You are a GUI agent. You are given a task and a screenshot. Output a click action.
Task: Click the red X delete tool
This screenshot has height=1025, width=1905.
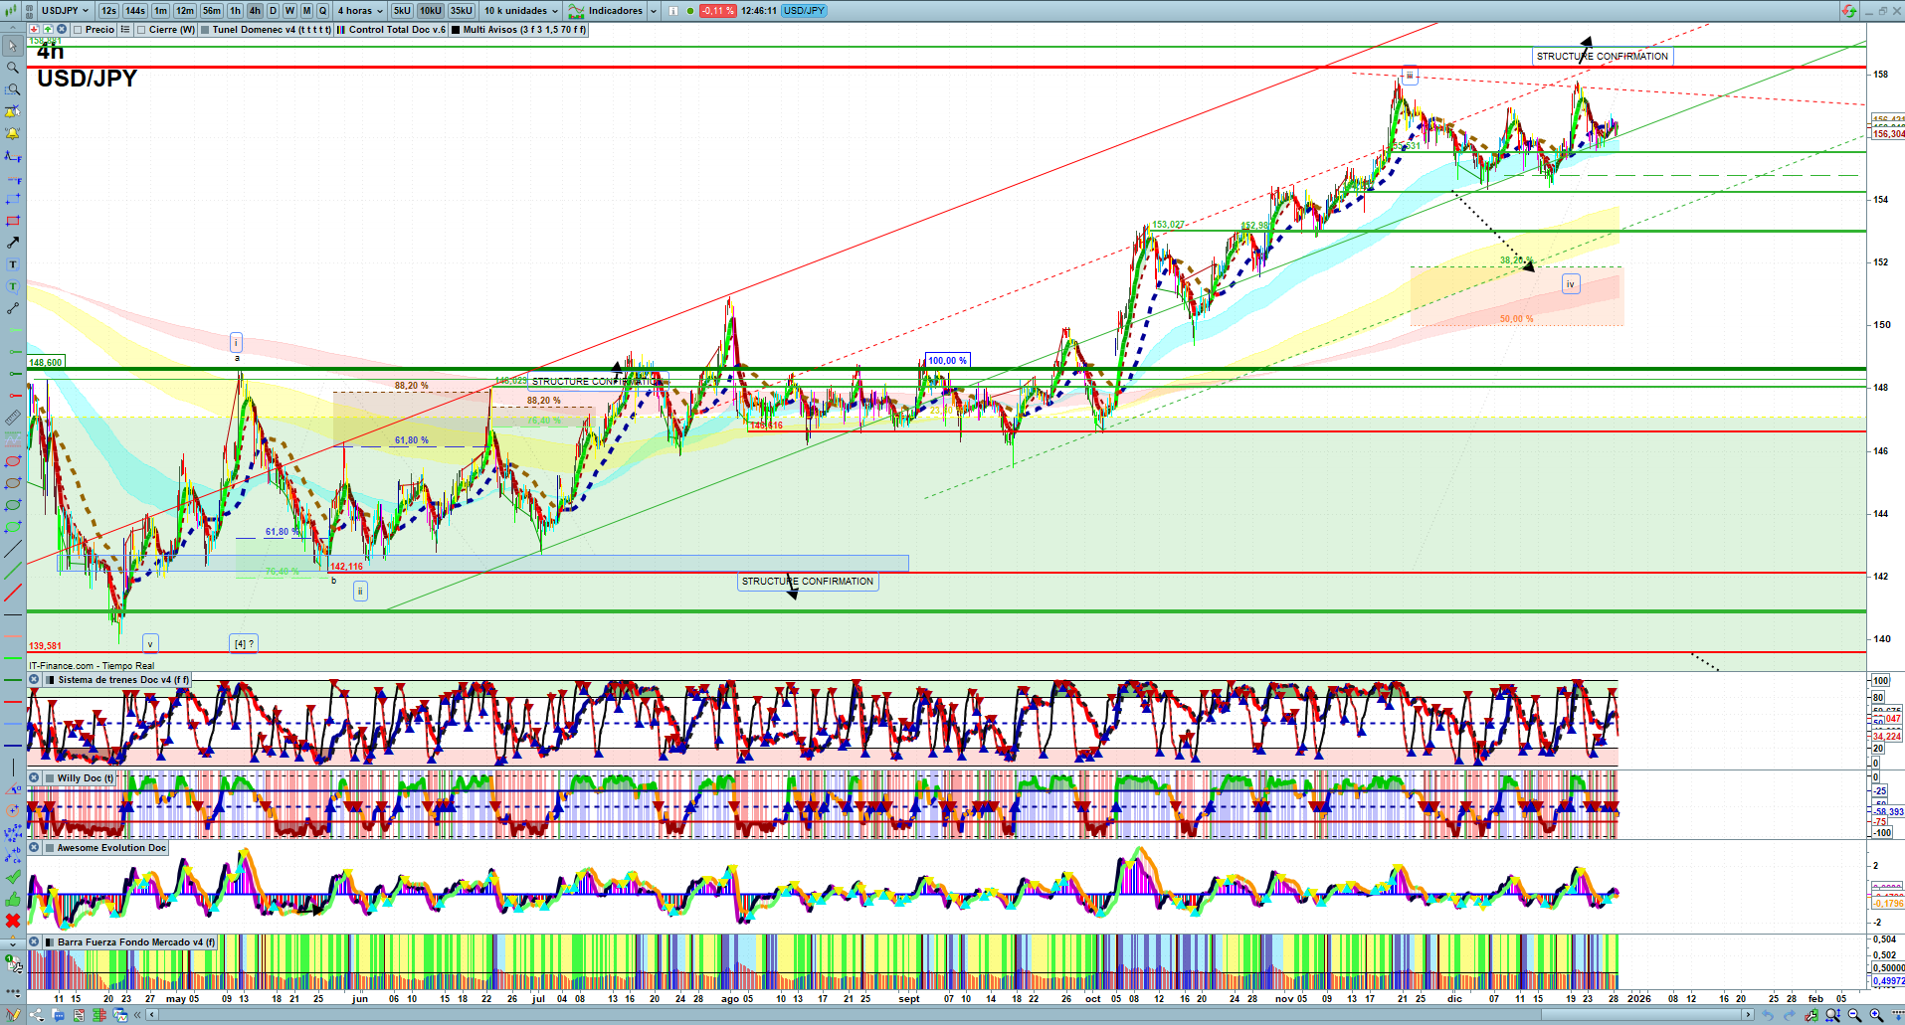[13, 921]
